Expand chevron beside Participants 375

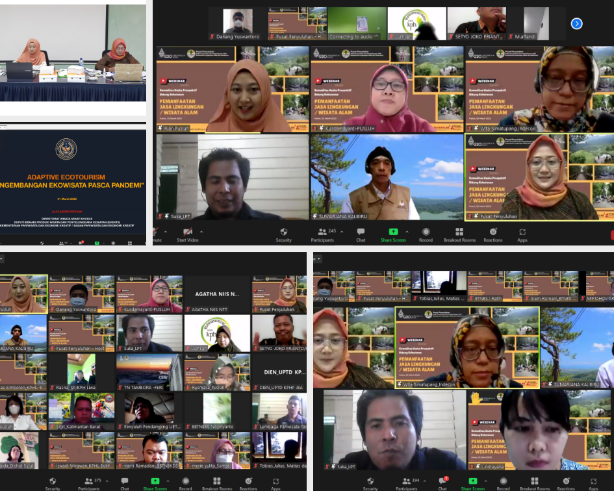click(107, 481)
